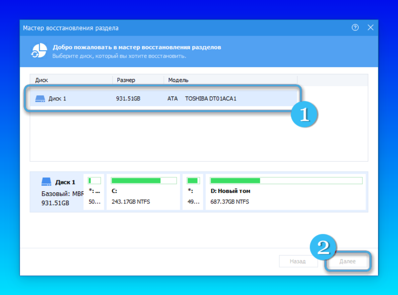This screenshot has height=295, width=398.
Task: Click the Выберите диск instruction text
Action: point(119,56)
